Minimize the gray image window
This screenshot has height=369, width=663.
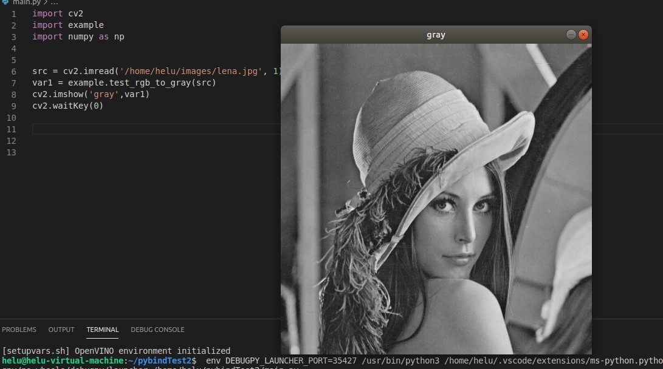[x=571, y=35]
